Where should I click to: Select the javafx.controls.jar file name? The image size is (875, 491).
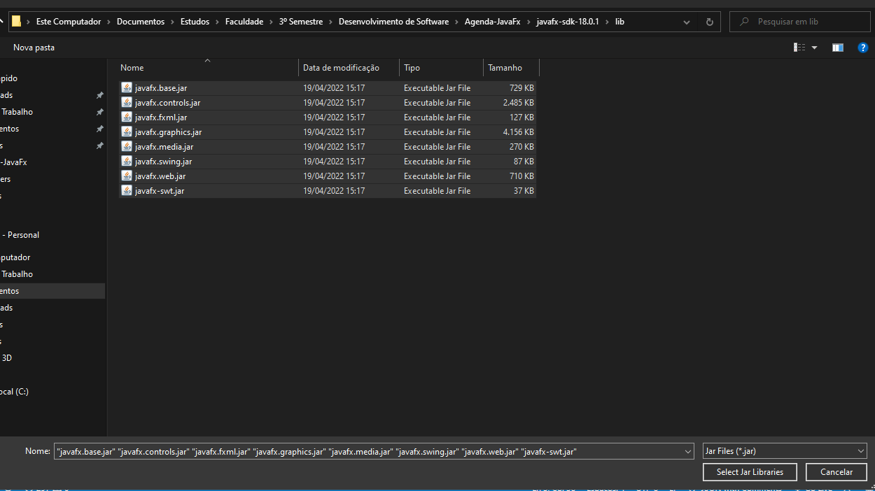point(167,103)
